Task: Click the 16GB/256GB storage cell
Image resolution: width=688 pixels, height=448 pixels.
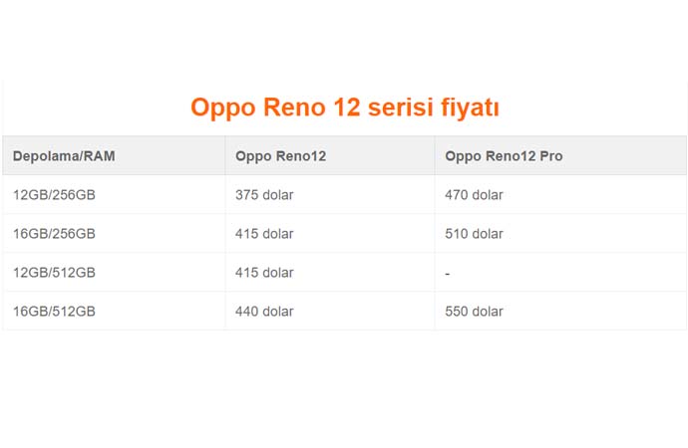Action: [x=54, y=234]
